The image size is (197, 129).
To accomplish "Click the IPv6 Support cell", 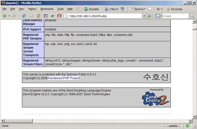I will click(33, 29).
